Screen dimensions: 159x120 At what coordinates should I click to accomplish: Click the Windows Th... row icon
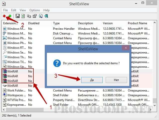click(x=5, y=57)
